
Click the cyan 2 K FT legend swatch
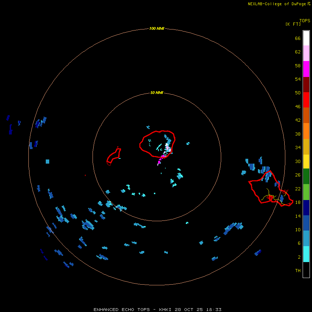click(306, 254)
